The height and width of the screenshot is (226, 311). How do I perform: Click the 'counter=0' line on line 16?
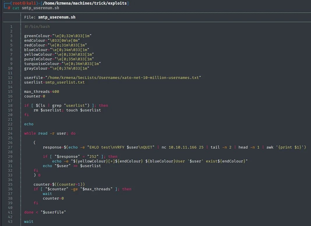[x=35, y=96]
